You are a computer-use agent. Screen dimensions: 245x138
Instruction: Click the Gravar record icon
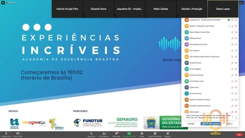coord(142,133)
